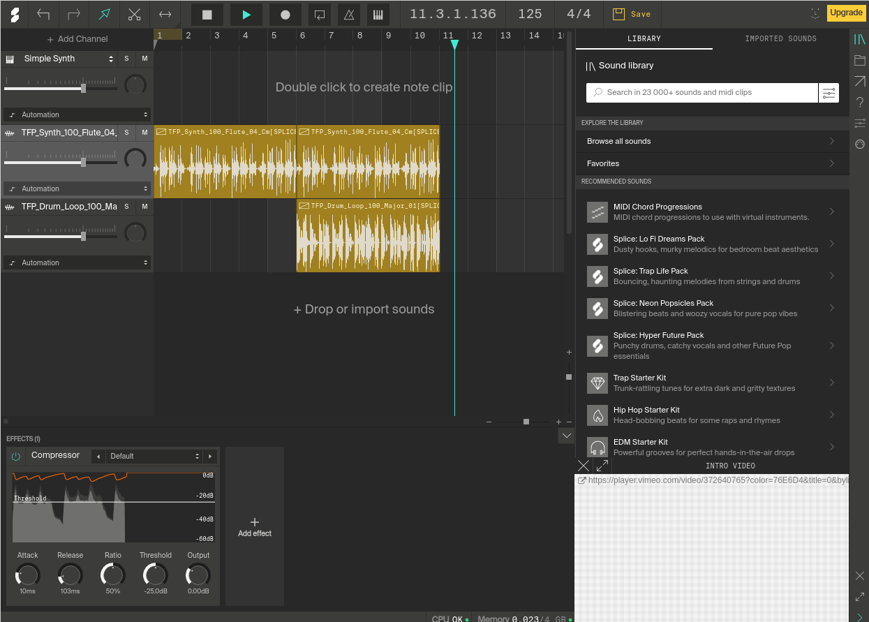
Task: Open the help question mark sidebar icon
Action: click(860, 103)
